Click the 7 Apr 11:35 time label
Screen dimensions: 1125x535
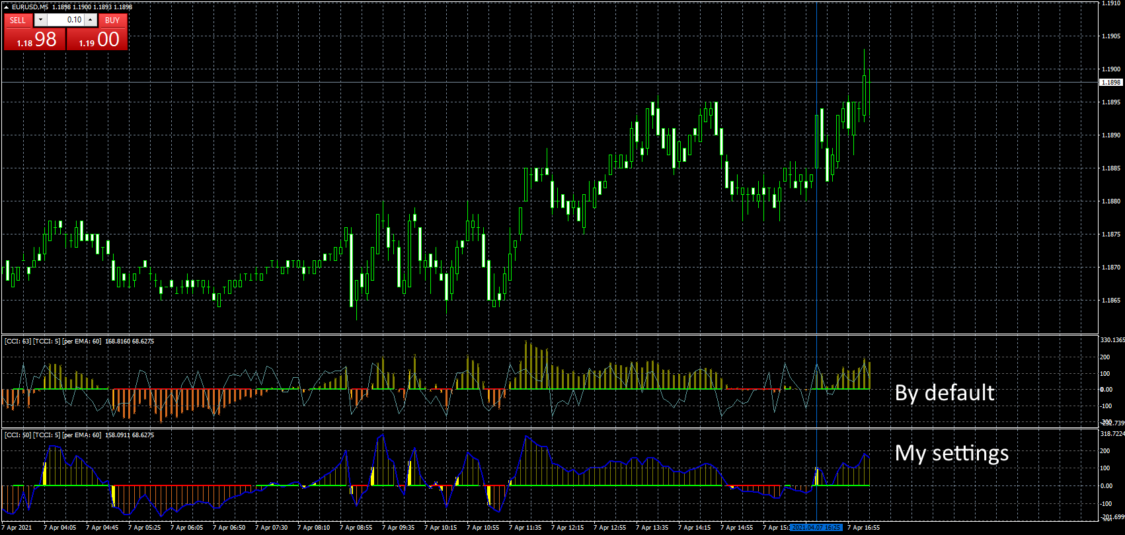(525, 528)
